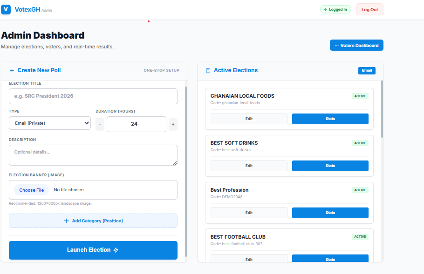Open Stats for Ghanaian Local Foods
Image resolution: width=424 pixels, height=274 pixels.
click(x=330, y=119)
